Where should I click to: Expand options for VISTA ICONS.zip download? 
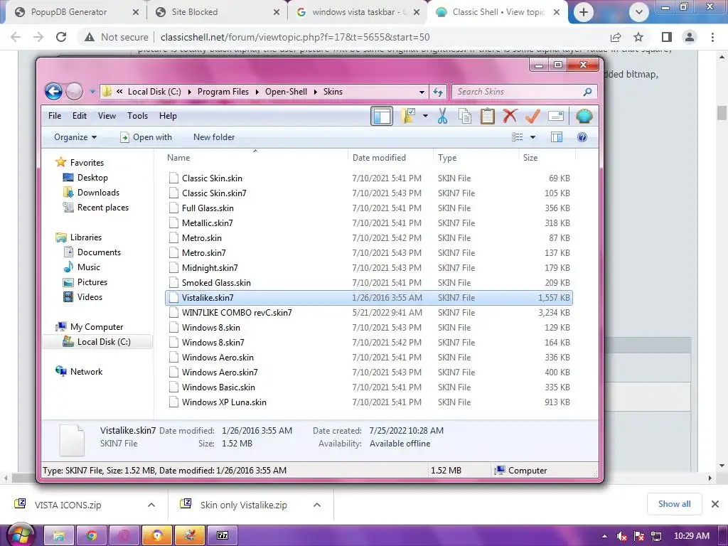pyautogui.click(x=151, y=505)
